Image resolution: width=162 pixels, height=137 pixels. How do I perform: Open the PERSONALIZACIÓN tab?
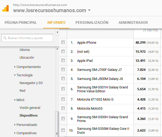coord(92,22)
